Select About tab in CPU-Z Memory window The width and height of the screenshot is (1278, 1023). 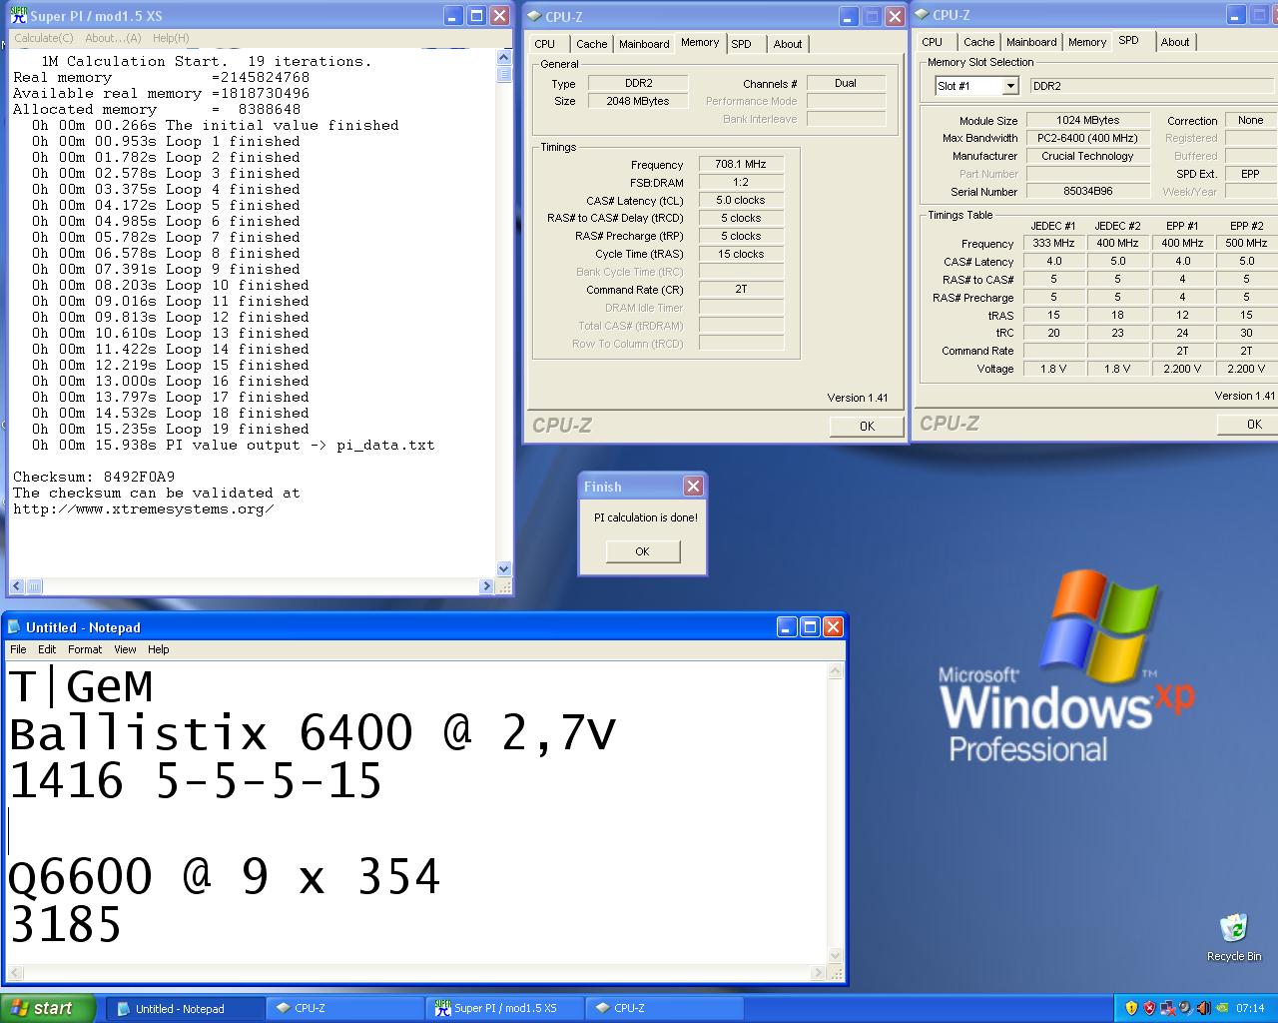coord(788,44)
